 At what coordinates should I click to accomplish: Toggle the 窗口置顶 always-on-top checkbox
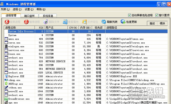pyautogui.click(x=157, y=15)
